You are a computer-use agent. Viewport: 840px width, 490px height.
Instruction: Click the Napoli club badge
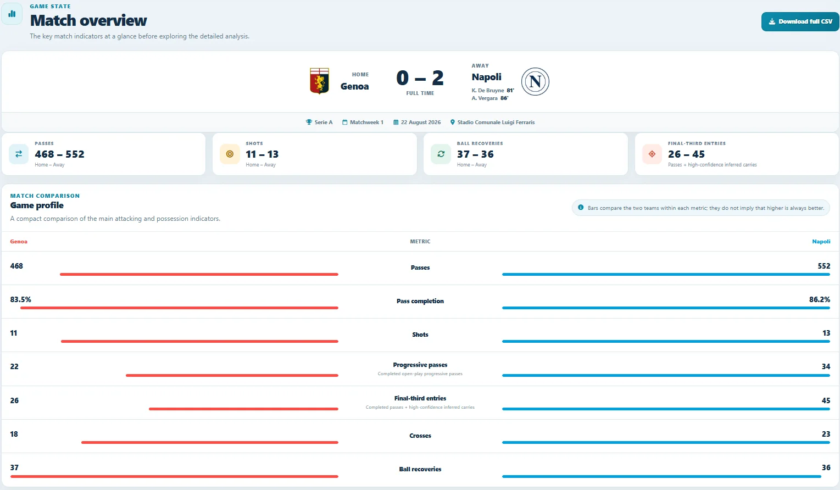click(535, 82)
